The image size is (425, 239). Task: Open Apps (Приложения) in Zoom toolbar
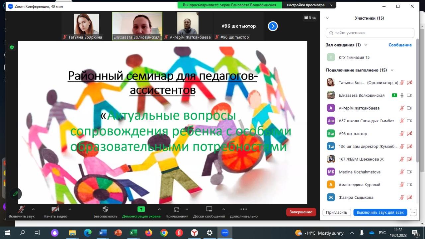[177, 209]
